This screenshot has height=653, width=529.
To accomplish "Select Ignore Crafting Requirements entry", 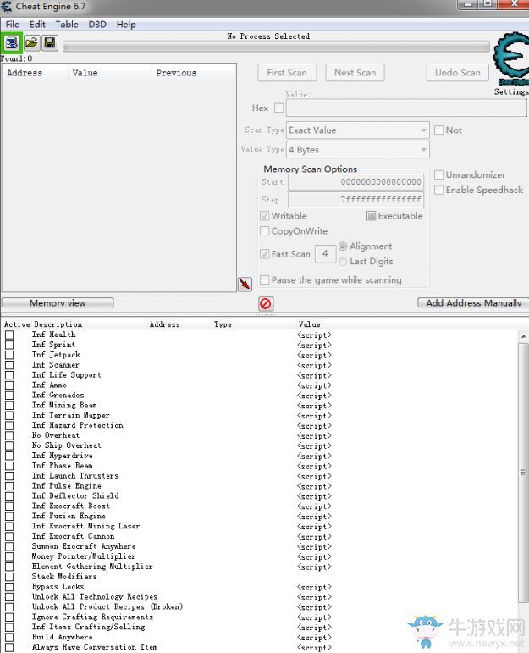I will click(x=92, y=617).
